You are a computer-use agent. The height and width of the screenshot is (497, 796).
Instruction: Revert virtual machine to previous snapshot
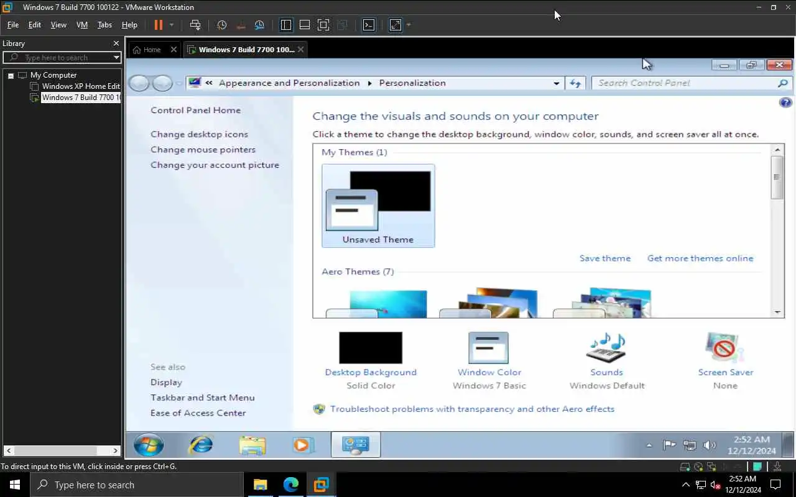tap(241, 25)
